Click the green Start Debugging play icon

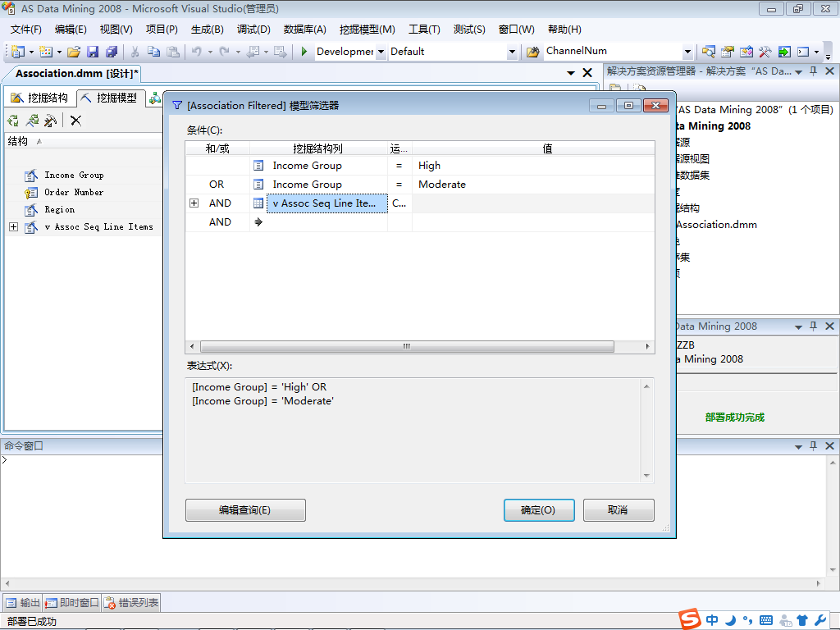(304, 52)
